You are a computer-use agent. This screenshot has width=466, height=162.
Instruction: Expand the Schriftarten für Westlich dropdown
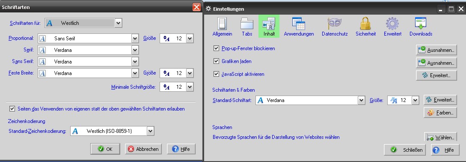(118, 23)
